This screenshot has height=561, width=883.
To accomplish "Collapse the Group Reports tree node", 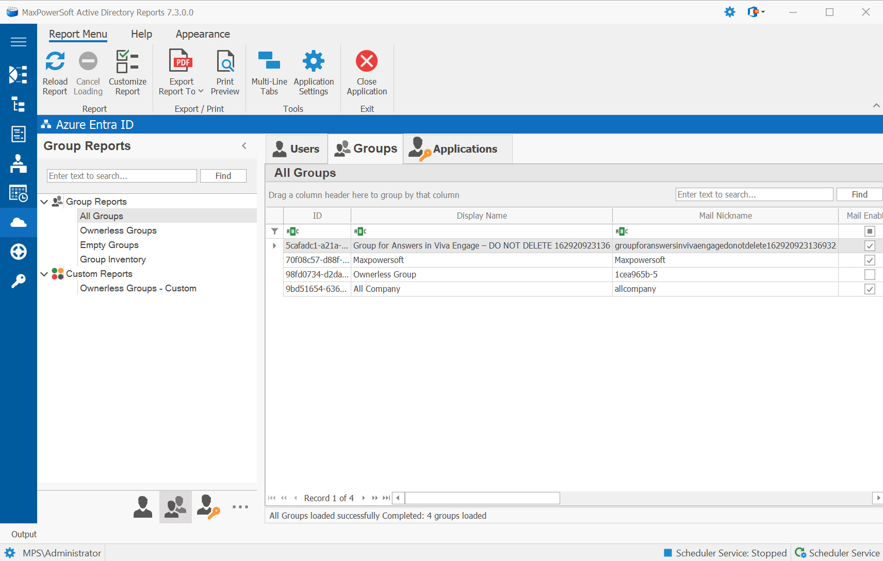I will point(44,202).
